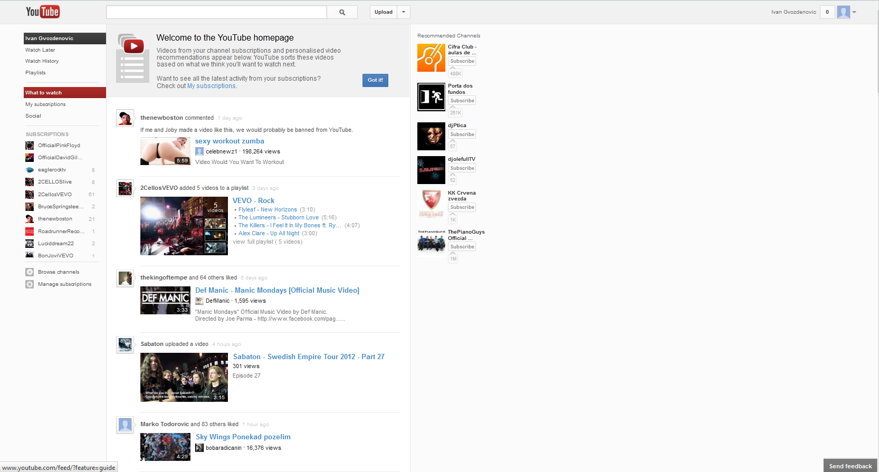This screenshot has width=879, height=472.
Task: Click the Upload button
Action: [x=384, y=12]
